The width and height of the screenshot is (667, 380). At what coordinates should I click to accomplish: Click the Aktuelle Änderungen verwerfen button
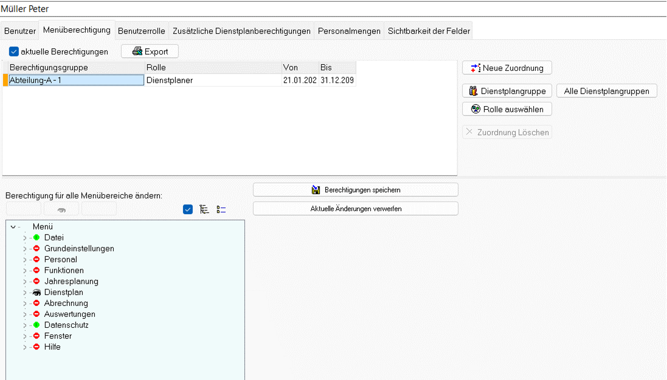(x=356, y=209)
